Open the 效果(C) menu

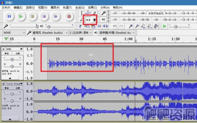(x=93, y=8)
